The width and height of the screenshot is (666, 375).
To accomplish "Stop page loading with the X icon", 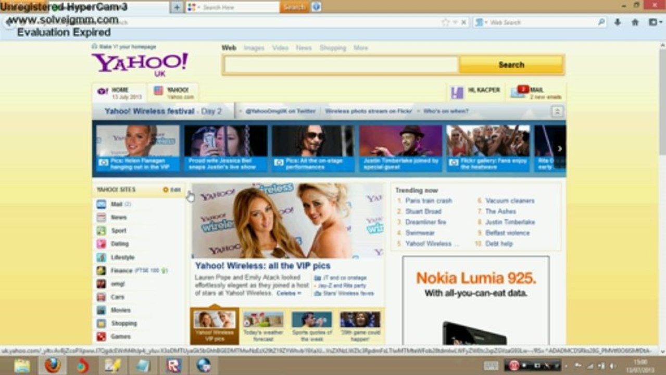I will click(x=463, y=22).
